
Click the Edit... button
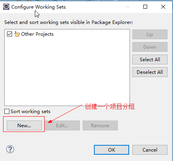(62, 125)
